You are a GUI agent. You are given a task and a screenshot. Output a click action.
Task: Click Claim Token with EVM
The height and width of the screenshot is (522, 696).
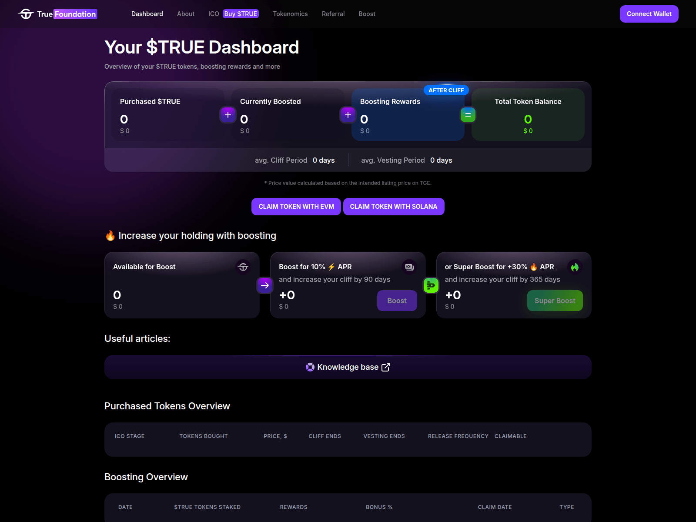click(296, 207)
